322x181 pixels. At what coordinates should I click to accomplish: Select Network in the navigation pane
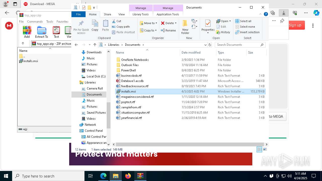[88, 125]
